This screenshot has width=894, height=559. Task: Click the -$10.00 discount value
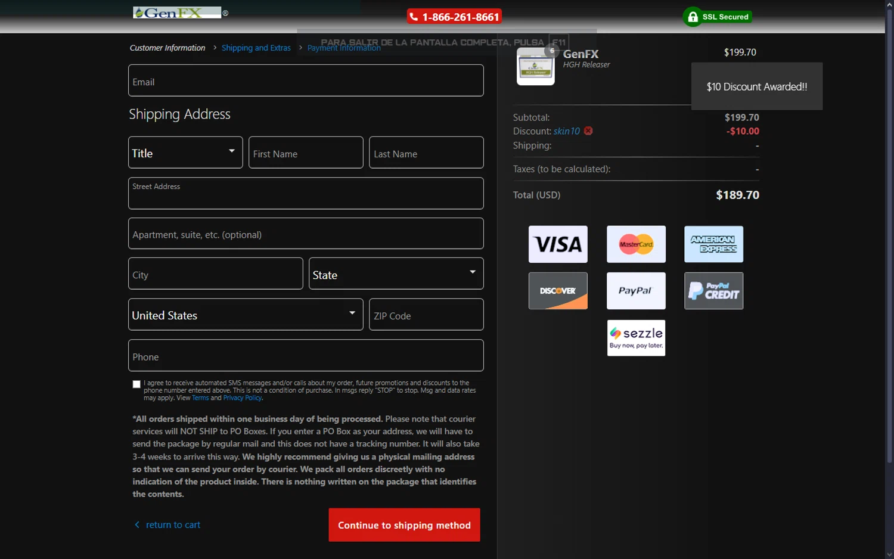(x=743, y=131)
